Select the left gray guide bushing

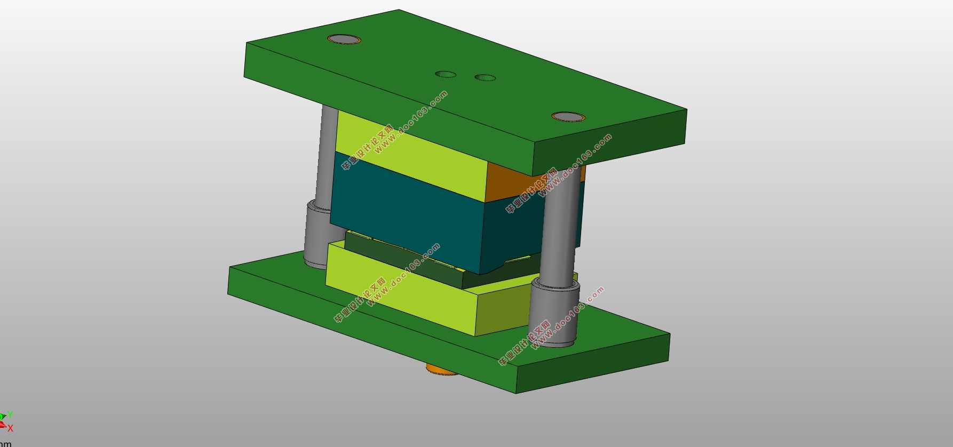coord(318,234)
